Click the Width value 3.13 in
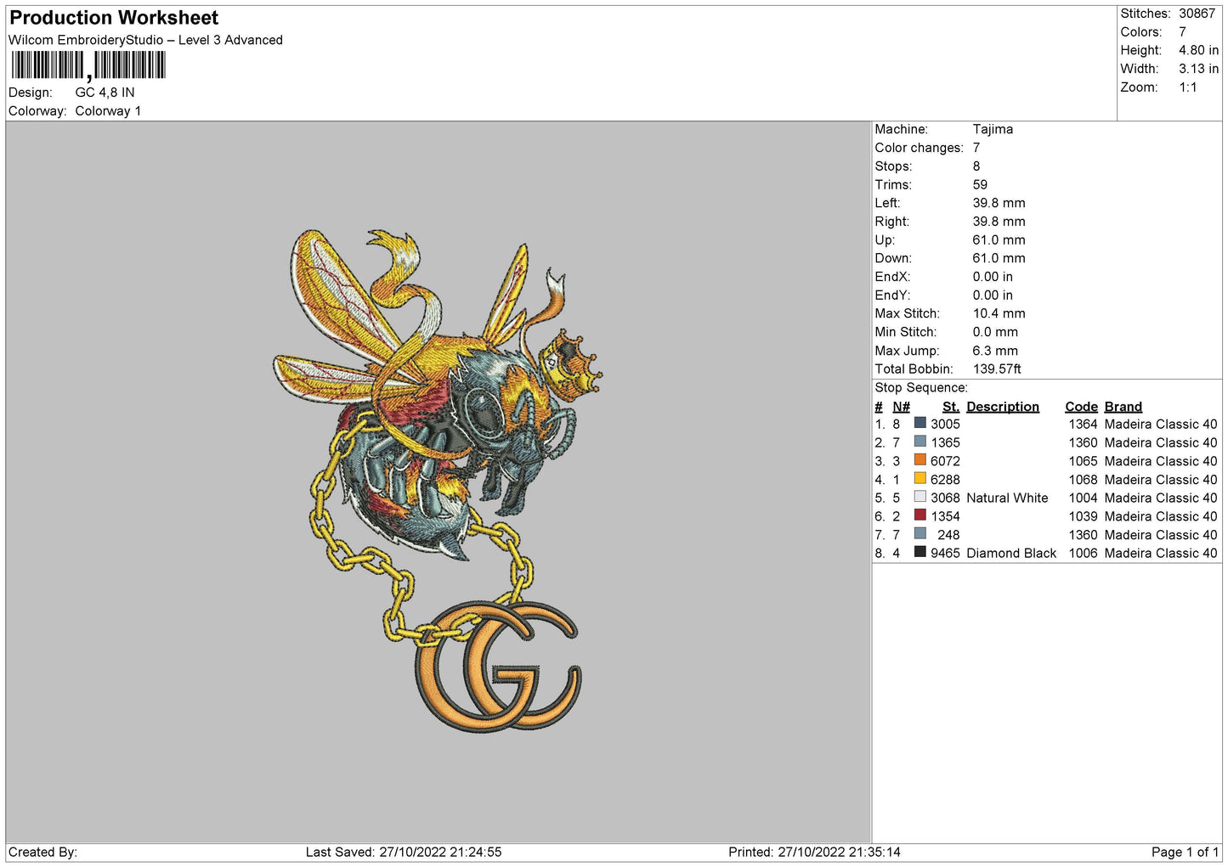 1198,69
